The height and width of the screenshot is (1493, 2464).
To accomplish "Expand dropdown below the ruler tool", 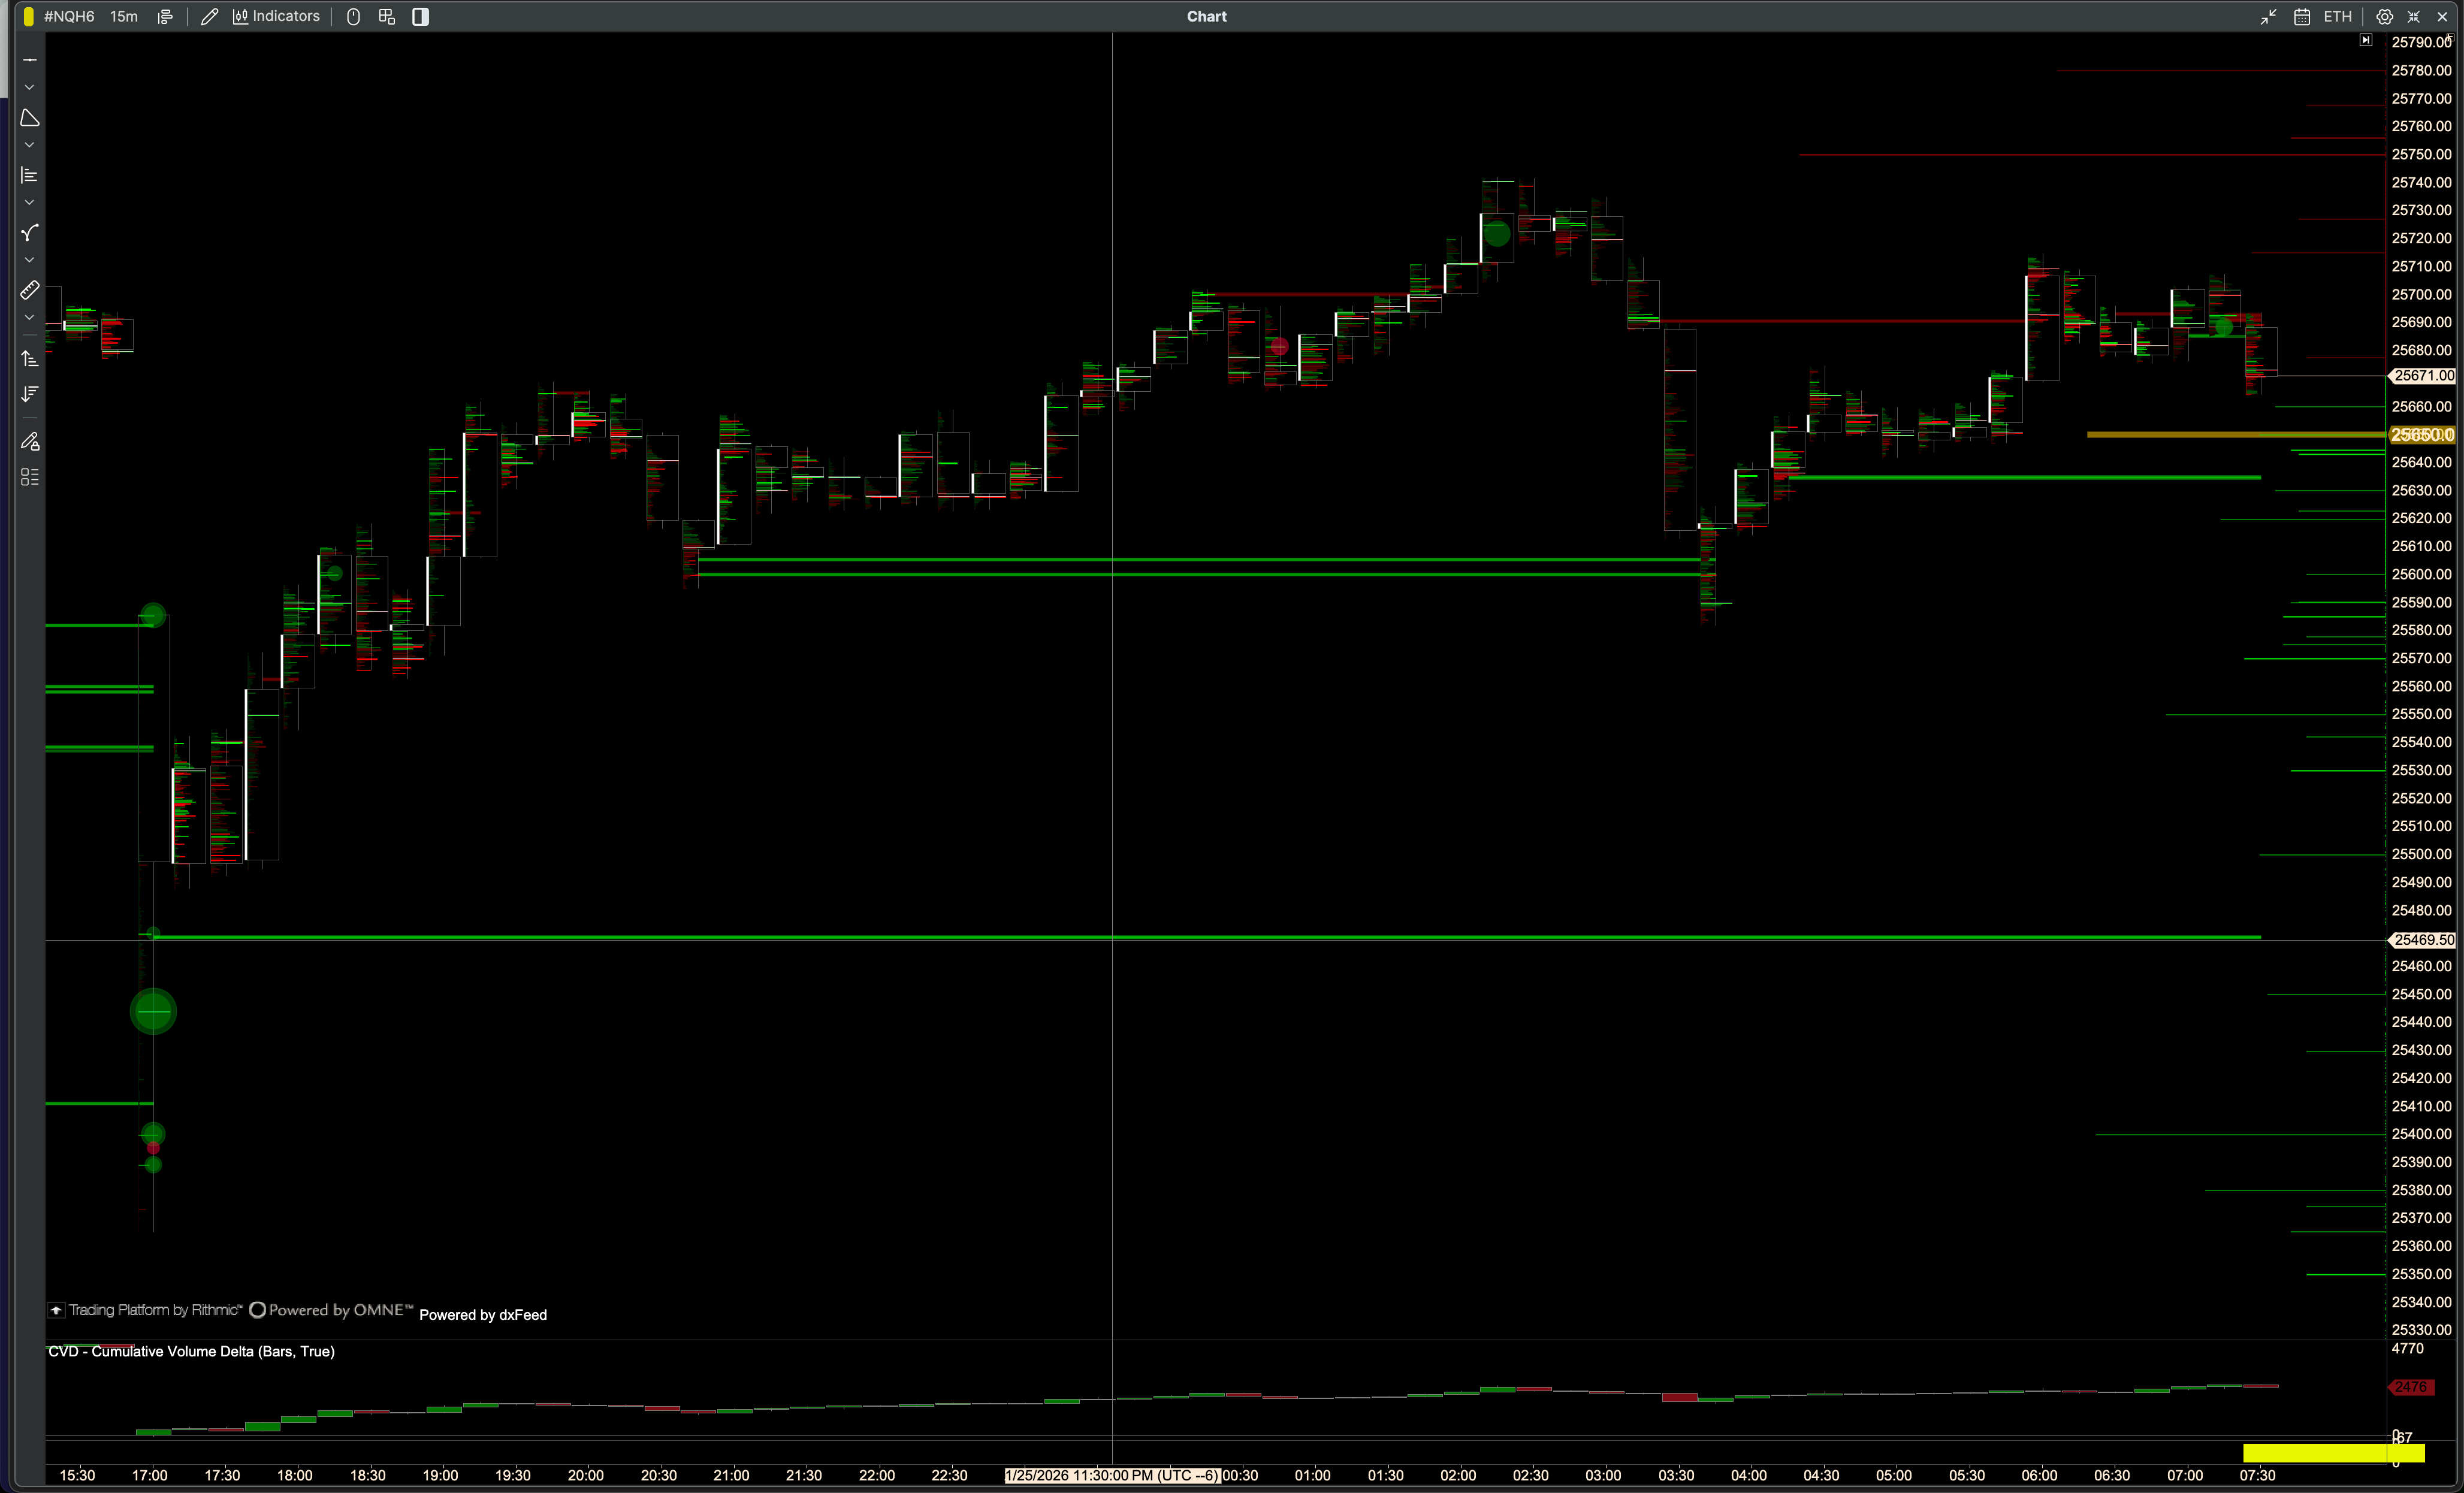I will tap(29, 318).
